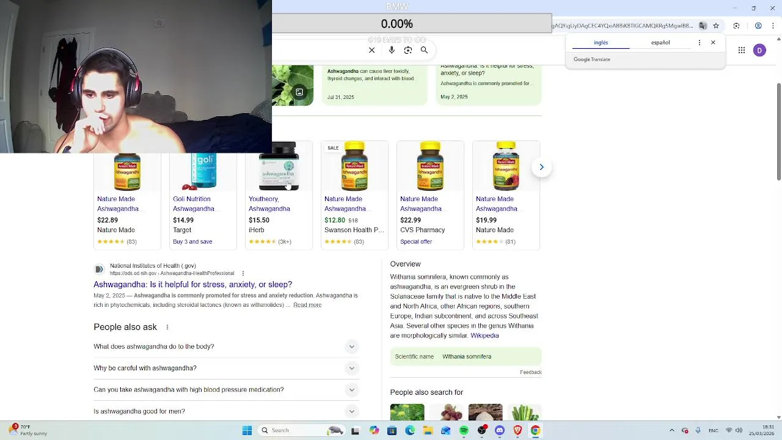The image size is (782, 440).
Task: Open the yellow flower related search thumbnail
Action: click(x=407, y=412)
